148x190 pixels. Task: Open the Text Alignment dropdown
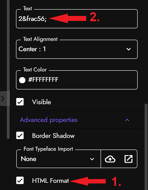[x=77, y=49]
